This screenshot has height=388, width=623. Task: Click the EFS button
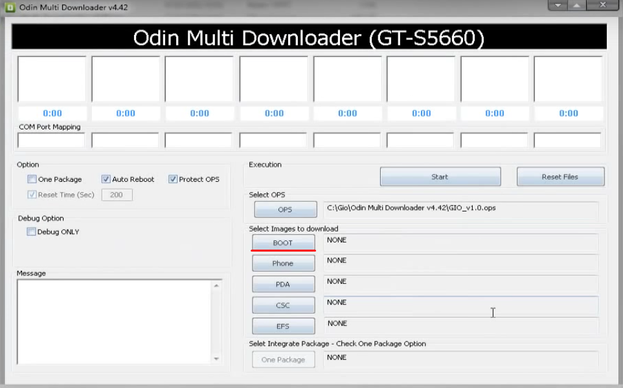(283, 326)
